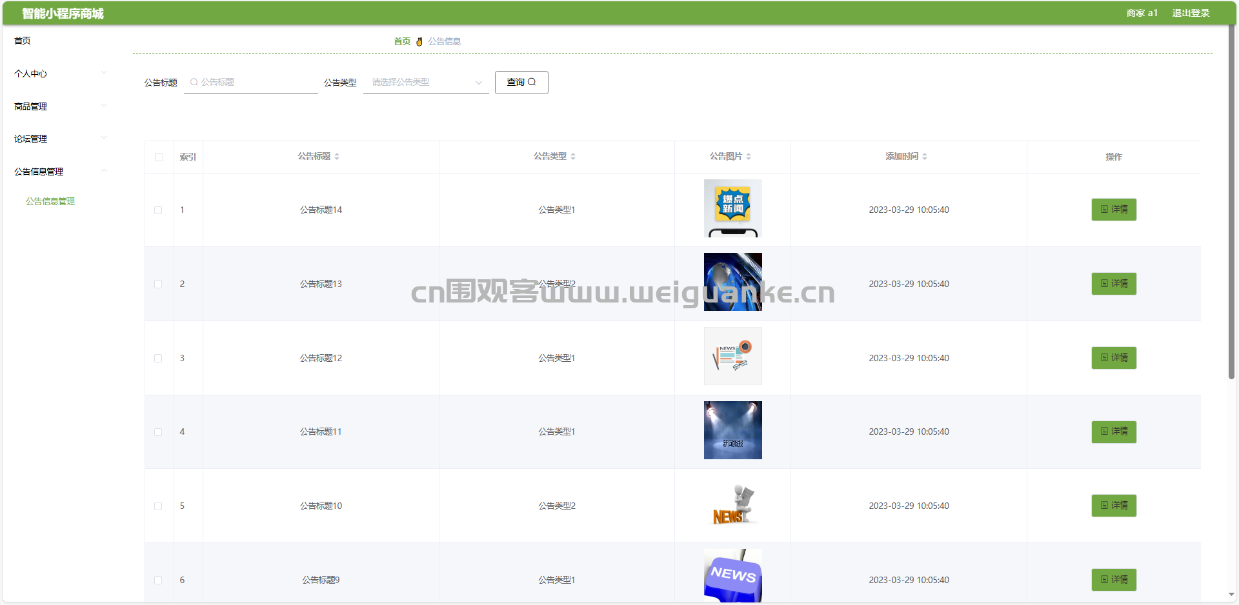
Task: Expand the 商品管理 sidebar menu
Action: 60,106
